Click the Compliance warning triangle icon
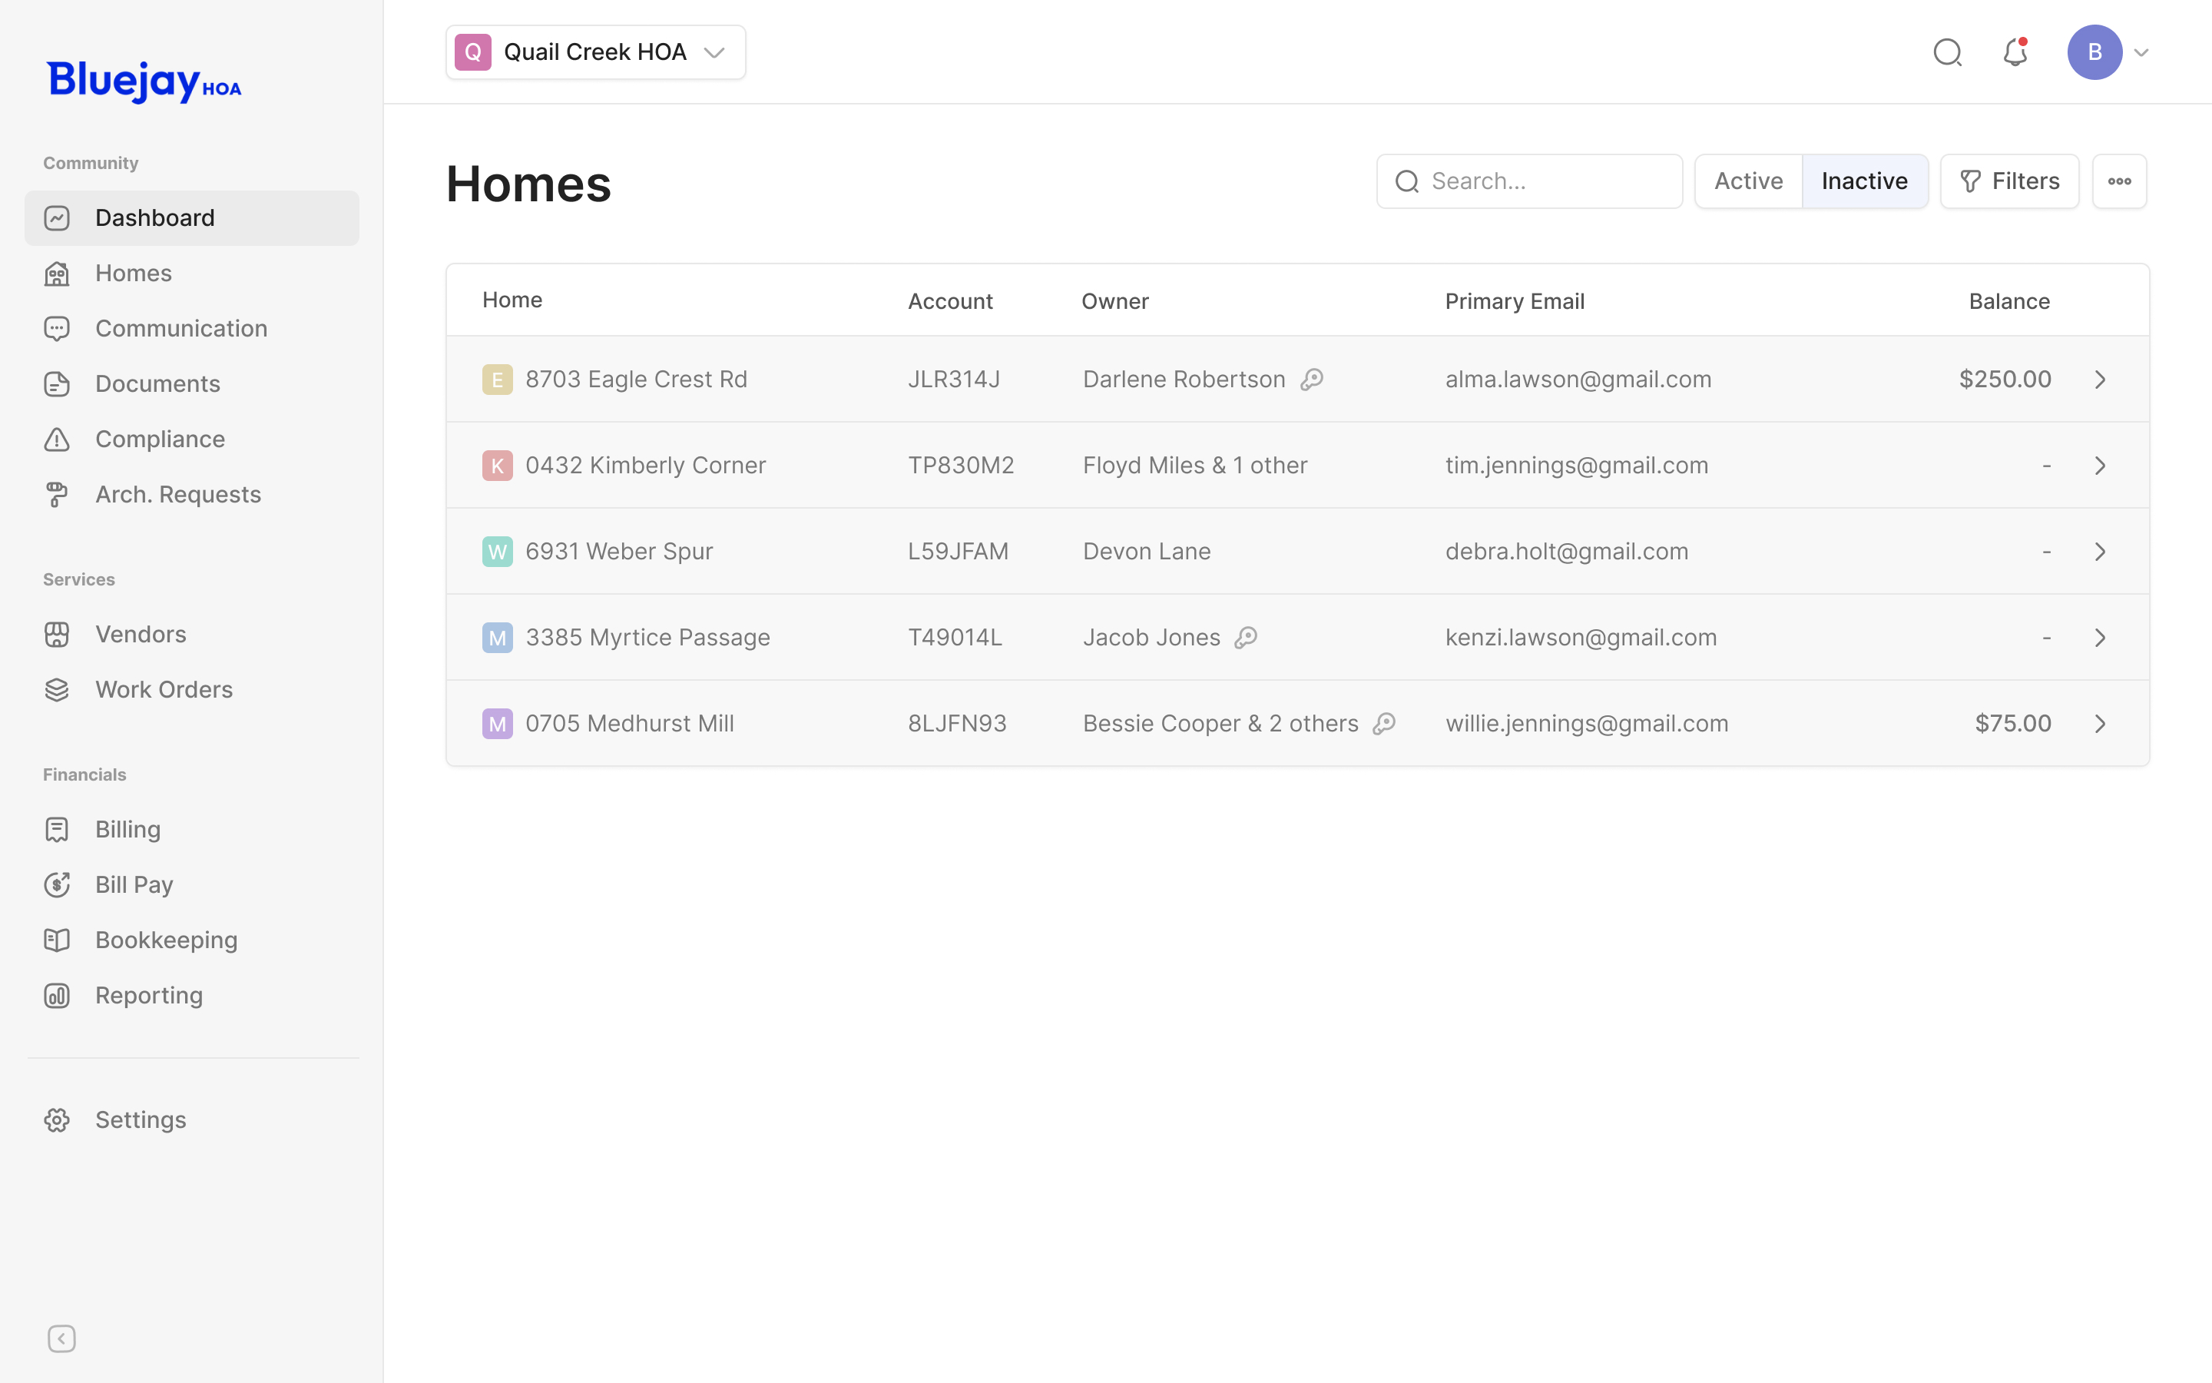 coord(57,439)
